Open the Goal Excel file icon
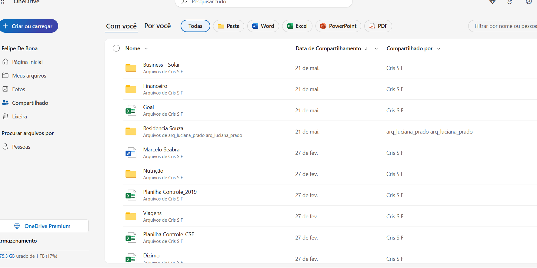Viewport: 537px width, 268px height. click(131, 111)
